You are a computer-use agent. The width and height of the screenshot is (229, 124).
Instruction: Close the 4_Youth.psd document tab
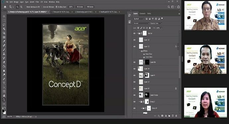(119, 12)
